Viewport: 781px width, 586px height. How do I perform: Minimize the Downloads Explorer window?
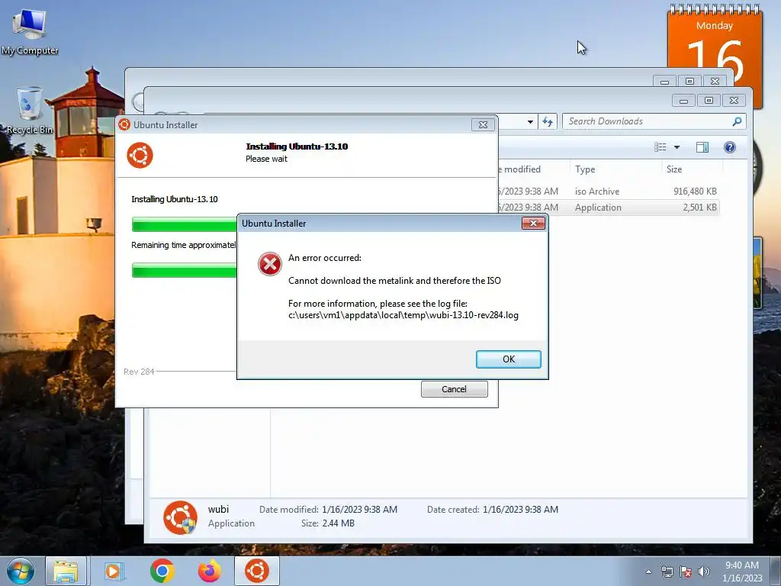pos(683,101)
